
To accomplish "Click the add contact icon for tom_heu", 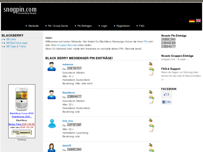I will point(151,120).
